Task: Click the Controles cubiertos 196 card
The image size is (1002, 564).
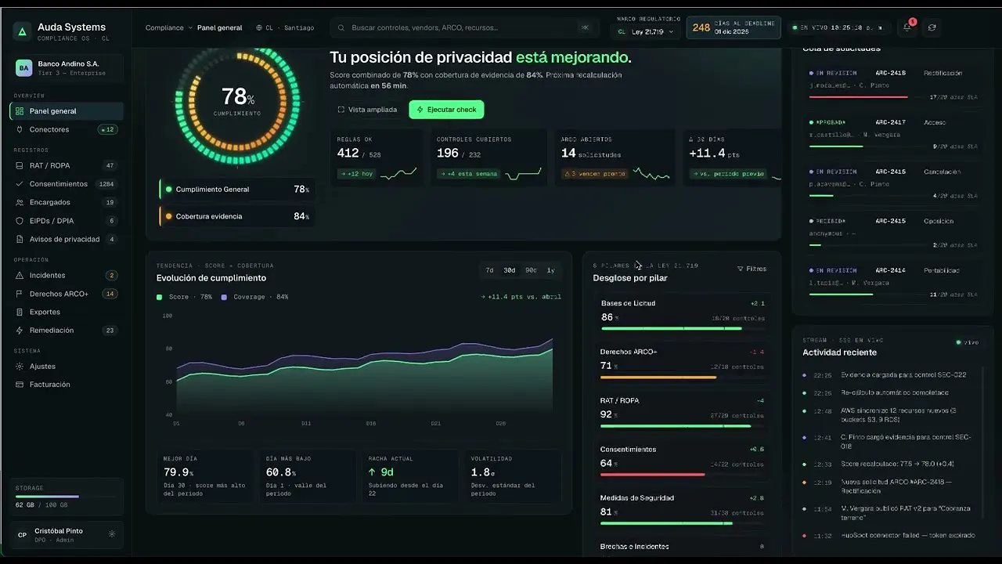Action: tap(488, 157)
